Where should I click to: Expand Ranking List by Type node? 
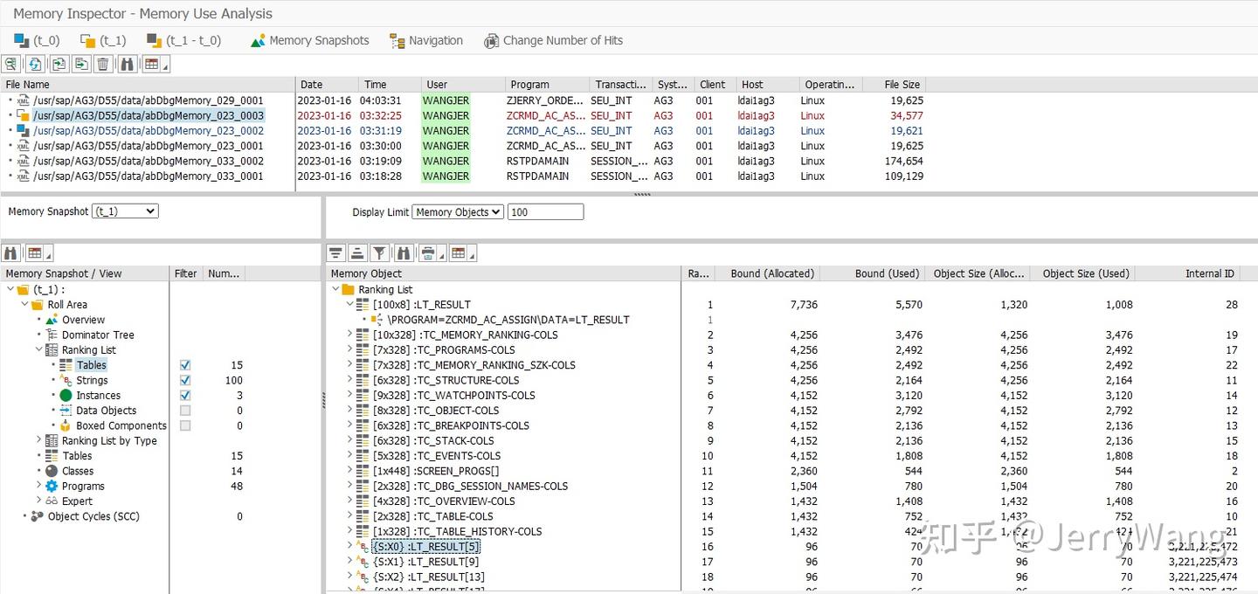39,440
